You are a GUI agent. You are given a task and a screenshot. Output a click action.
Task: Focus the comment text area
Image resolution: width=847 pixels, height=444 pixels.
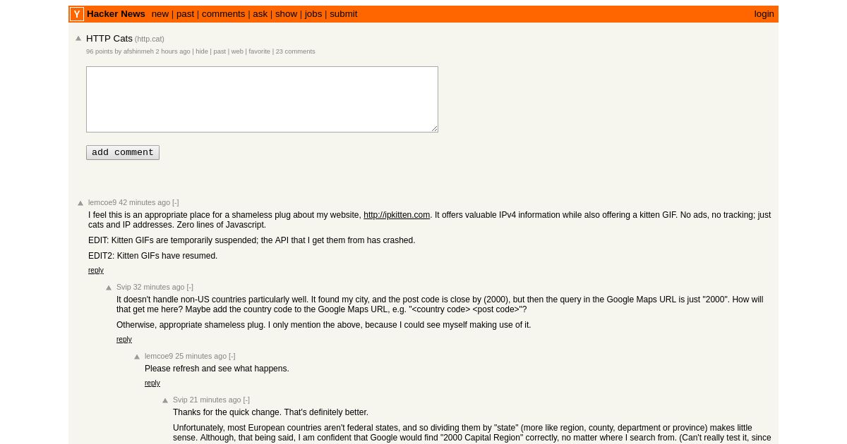pos(262,99)
